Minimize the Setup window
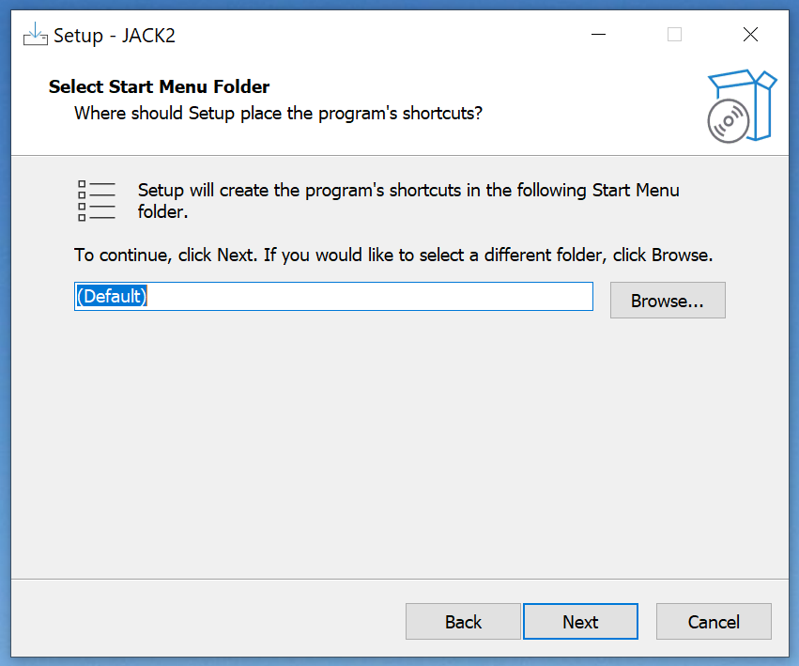799x666 pixels. point(599,36)
